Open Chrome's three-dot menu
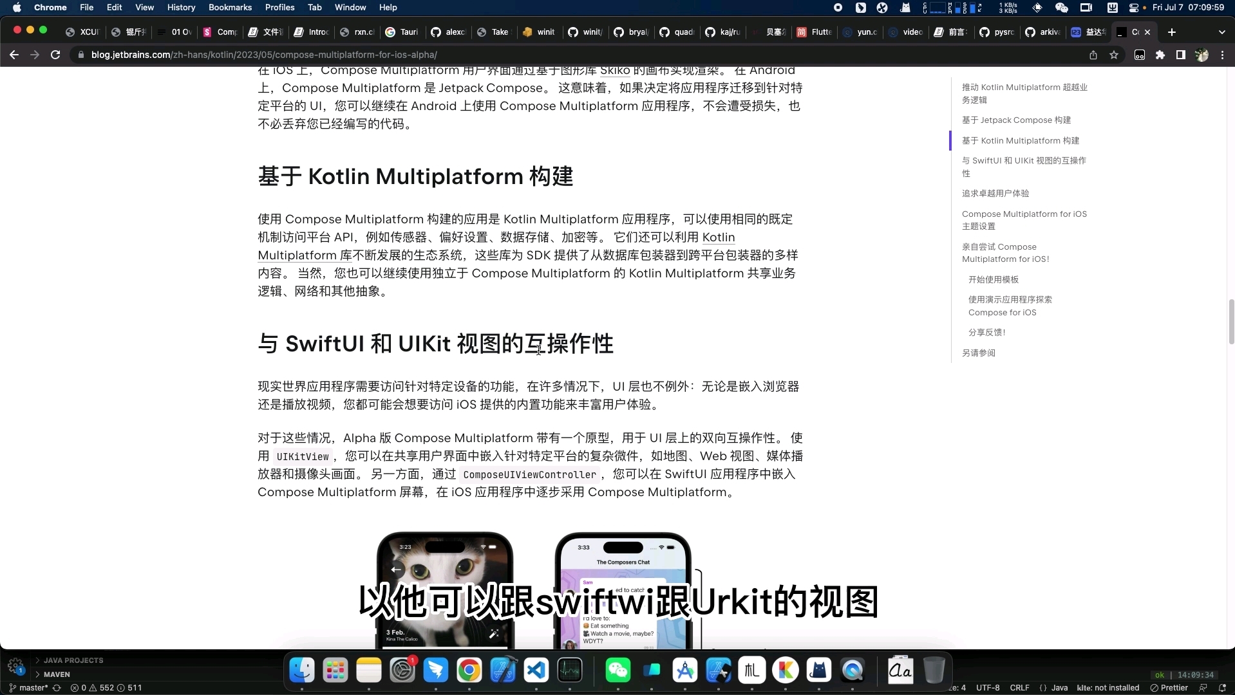This screenshot has width=1235, height=695. (1222, 55)
